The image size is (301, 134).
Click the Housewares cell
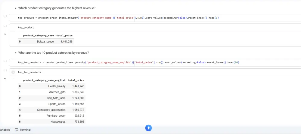58,122
